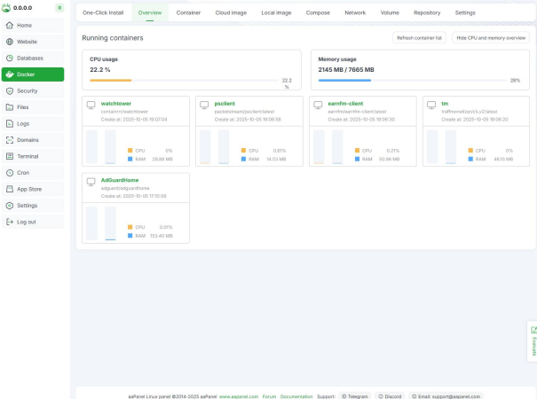Click the Security shield icon
Viewport: 537px width, 399px height.
tap(10, 90)
